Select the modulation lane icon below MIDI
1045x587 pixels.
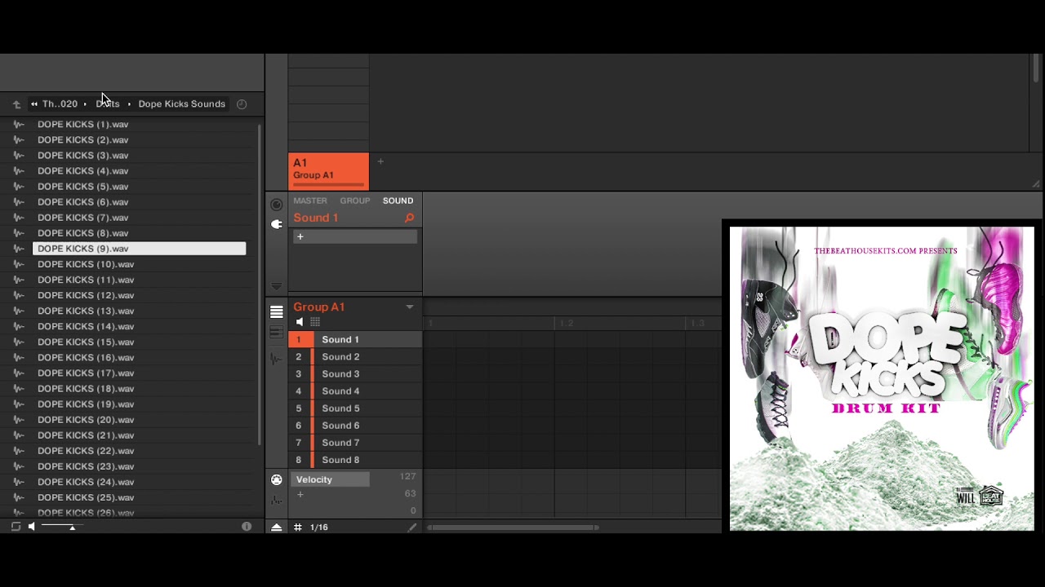(277, 499)
